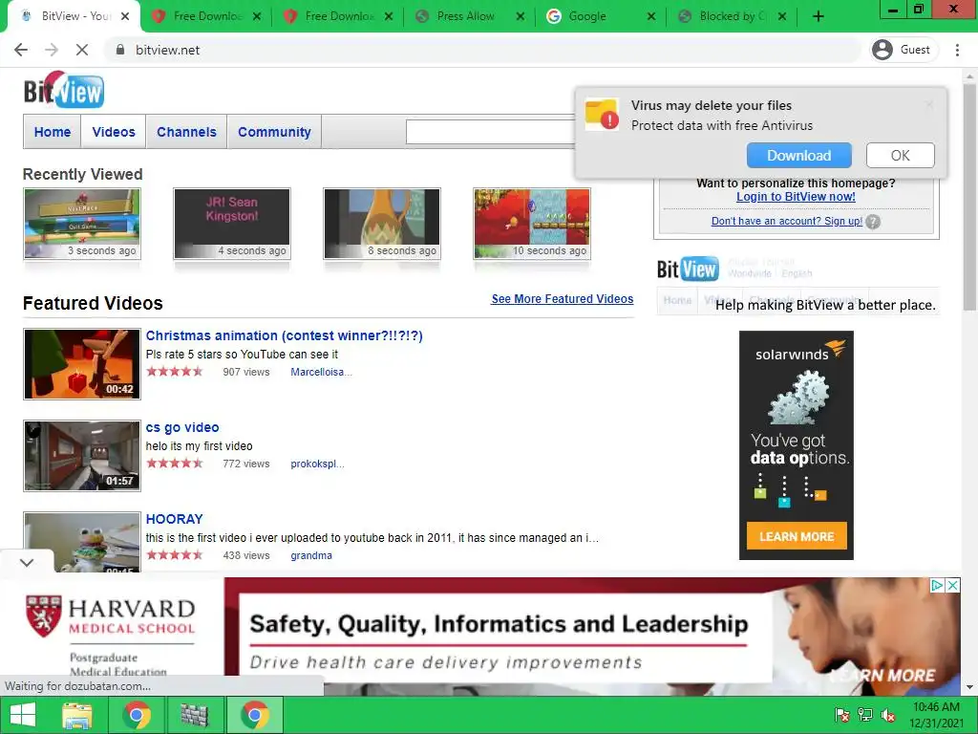Click LEARN MORE on solarwinds ad
The image size is (978, 734).
click(x=797, y=536)
